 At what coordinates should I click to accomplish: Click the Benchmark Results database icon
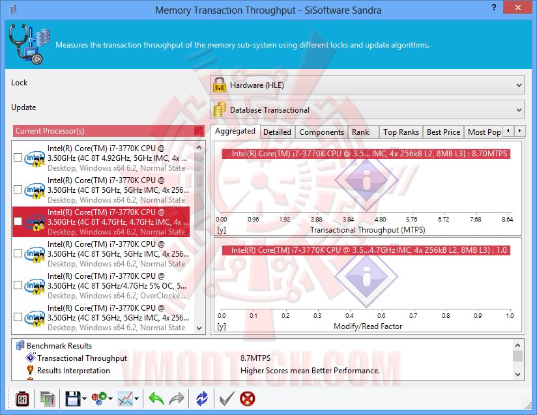coord(20,345)
